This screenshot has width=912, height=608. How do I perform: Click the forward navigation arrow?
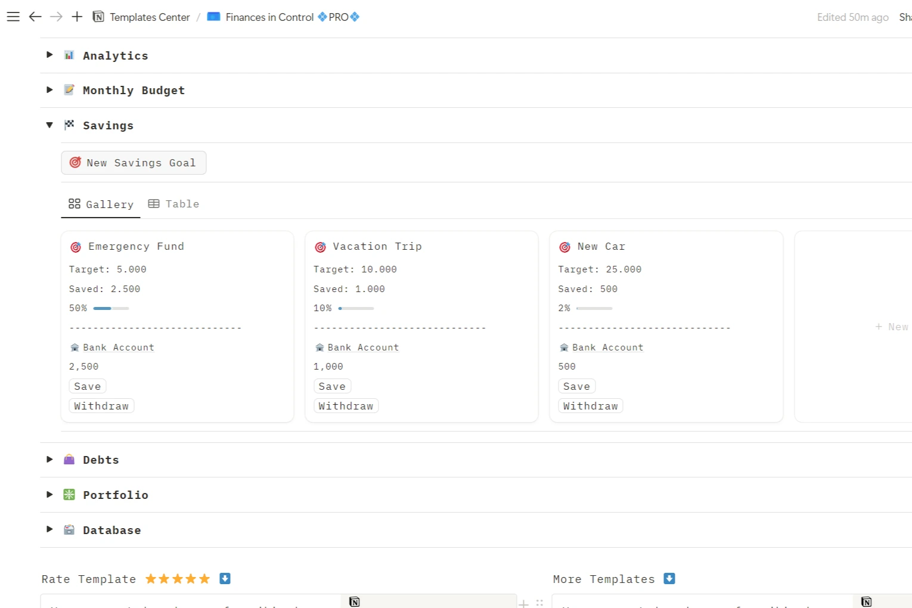pos(56,17)
